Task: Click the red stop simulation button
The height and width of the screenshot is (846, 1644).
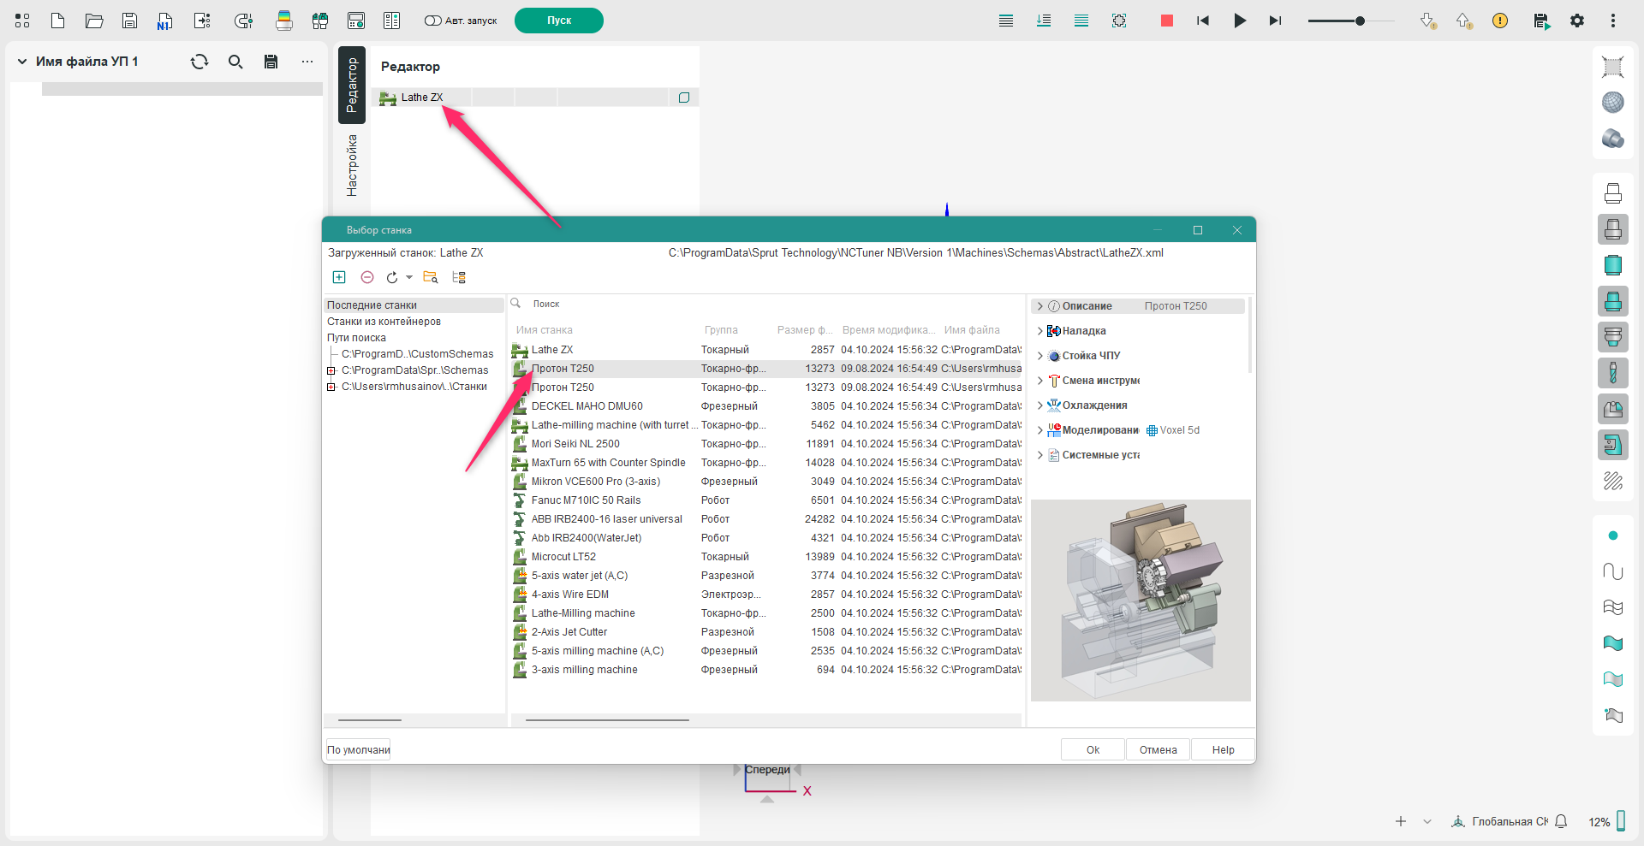Action: [x=1166, y=21]
